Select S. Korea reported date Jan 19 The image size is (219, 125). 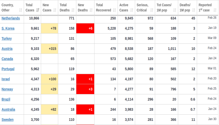click(212, 28)
